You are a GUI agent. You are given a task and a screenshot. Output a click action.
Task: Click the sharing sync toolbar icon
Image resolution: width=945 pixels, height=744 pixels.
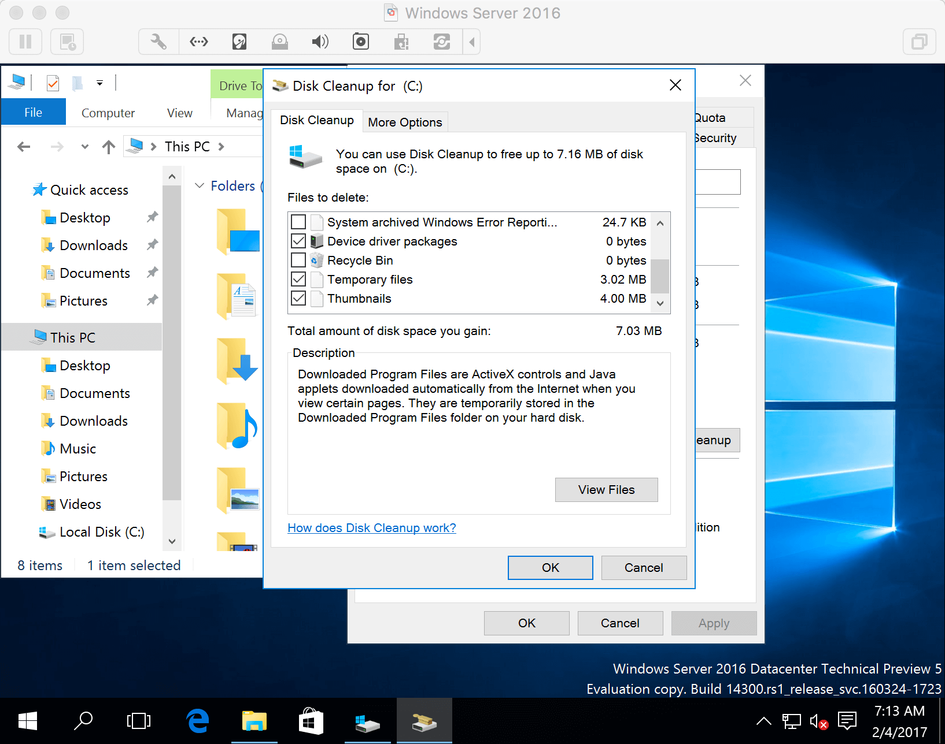[442, 42]
